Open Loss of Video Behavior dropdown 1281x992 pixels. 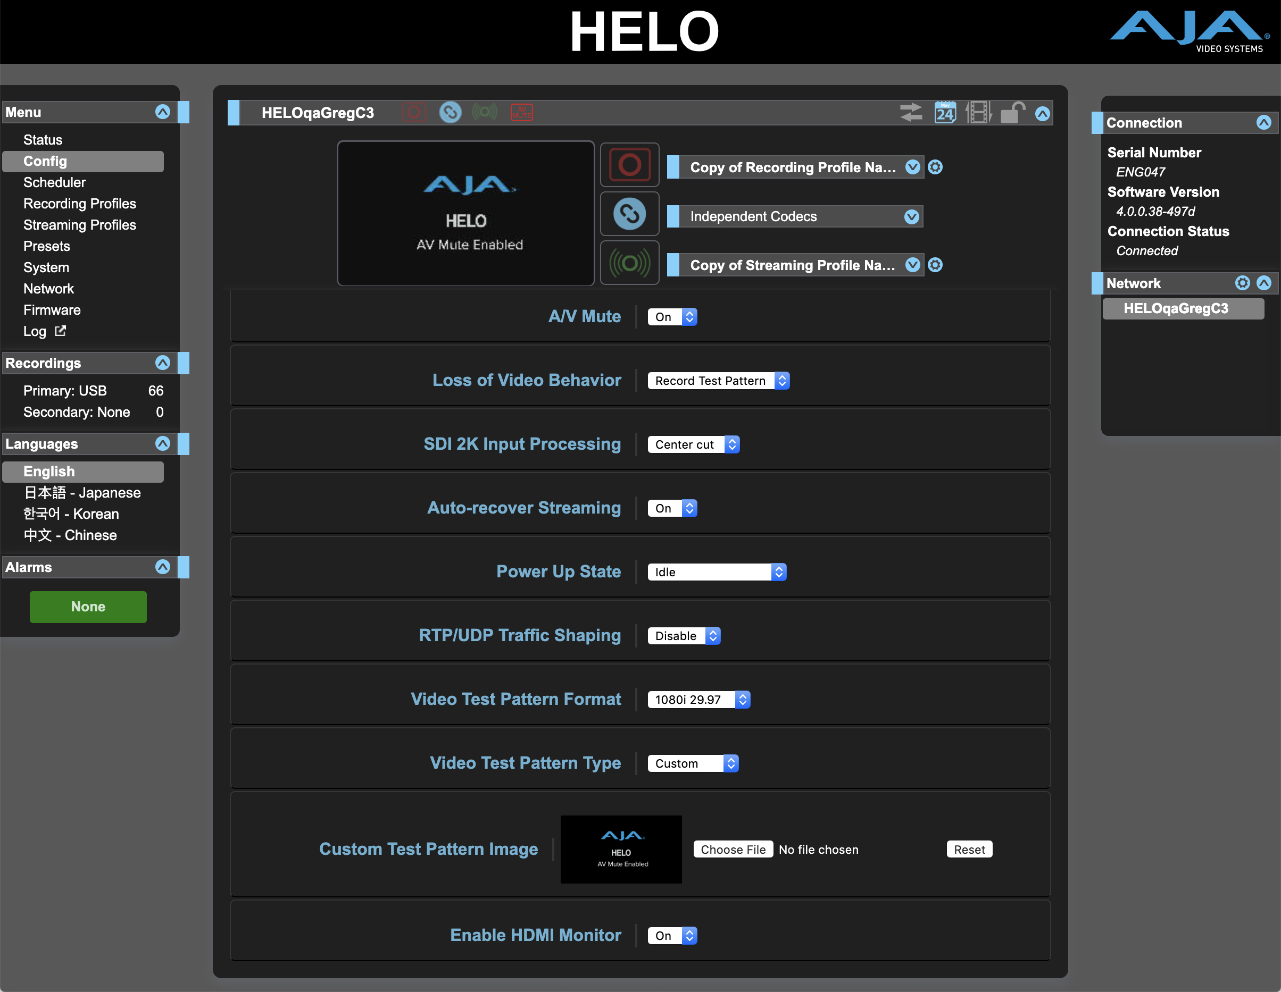719,381
